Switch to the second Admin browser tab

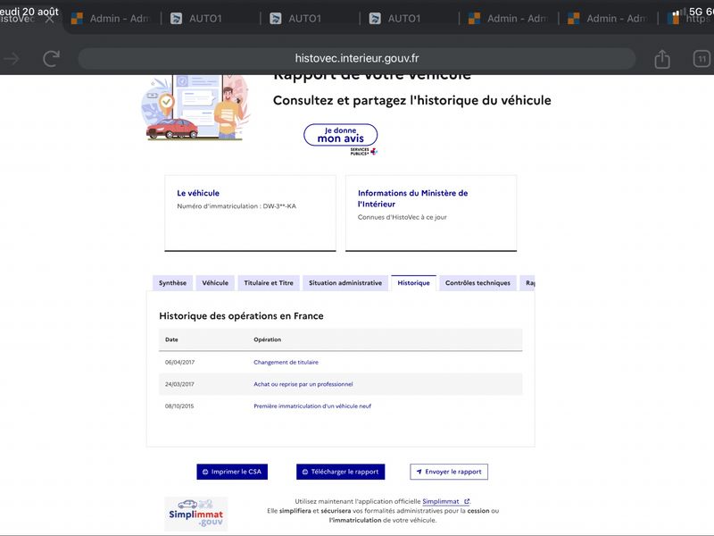[x=509, y=19]
